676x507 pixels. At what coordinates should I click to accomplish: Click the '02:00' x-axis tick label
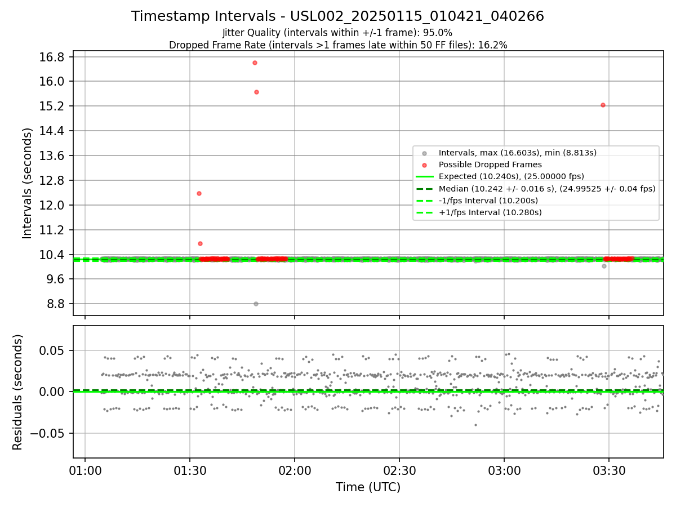point(295,471)
